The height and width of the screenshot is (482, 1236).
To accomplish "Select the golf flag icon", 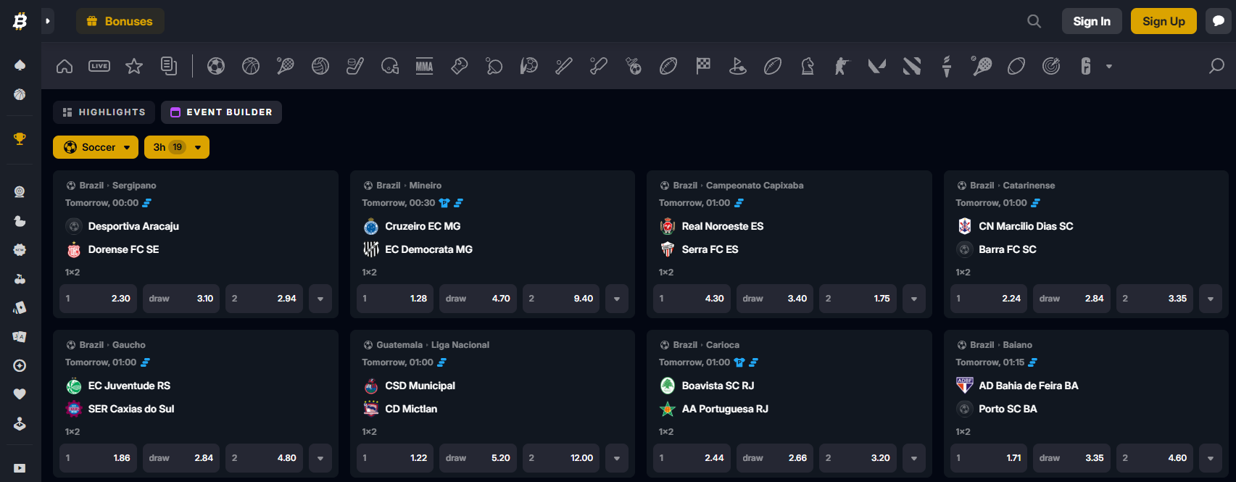I will click(x=738, y=66).
